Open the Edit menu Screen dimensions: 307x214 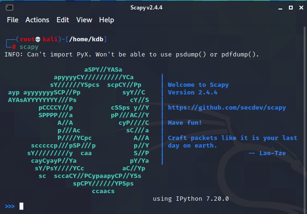63,20
